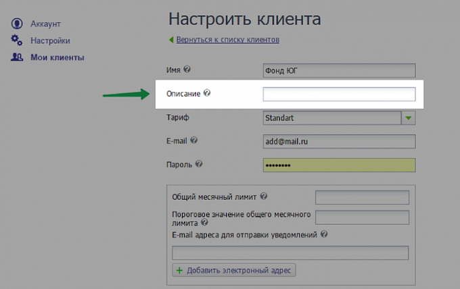Open the Мои клиенты menu item
The width and height of the screenshot is (460, 289).
tap(57, 57)
